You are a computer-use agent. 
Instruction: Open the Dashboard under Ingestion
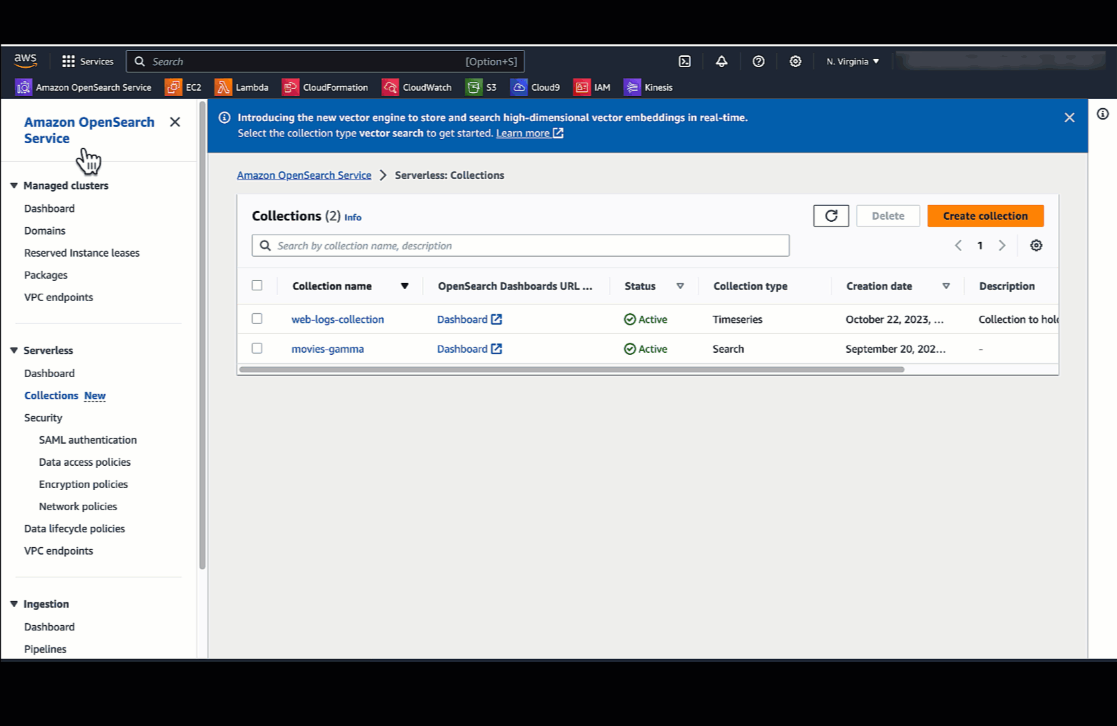coord(49,627)
